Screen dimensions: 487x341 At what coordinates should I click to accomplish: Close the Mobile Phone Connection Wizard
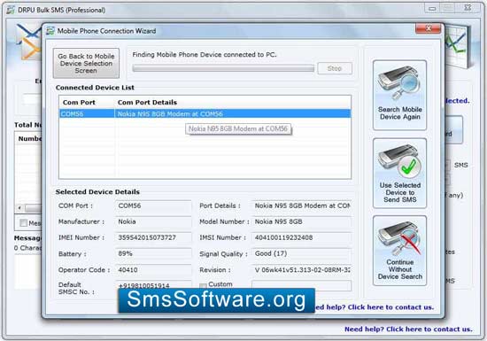pos(428,28)
